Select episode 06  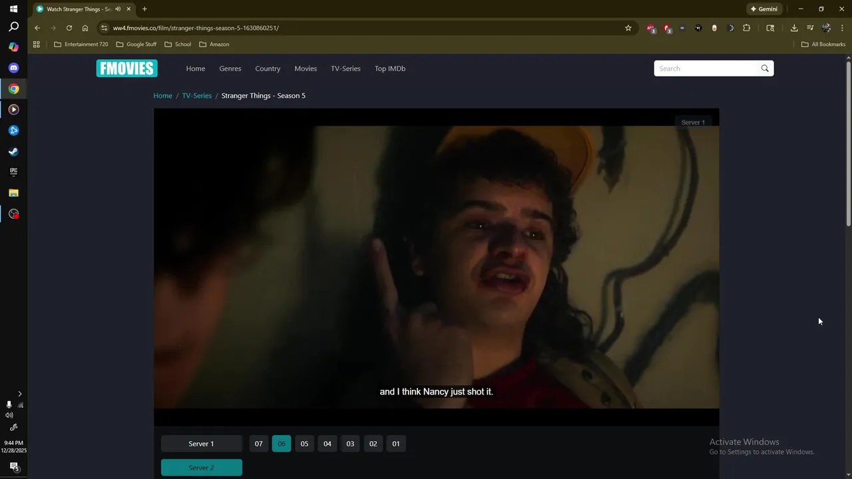click(x=282, y=444)
